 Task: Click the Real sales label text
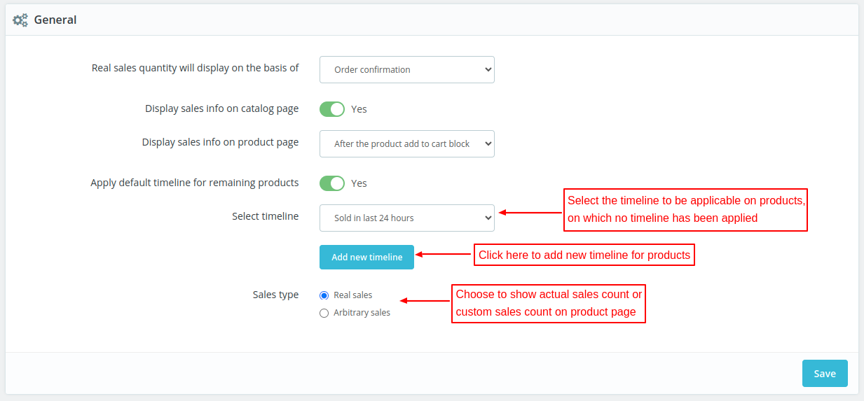352,295
